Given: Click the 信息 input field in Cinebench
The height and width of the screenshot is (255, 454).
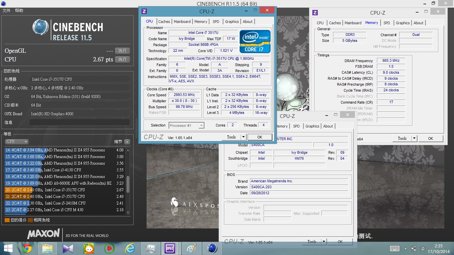Looking at the screenshot, I should [80, 123].
